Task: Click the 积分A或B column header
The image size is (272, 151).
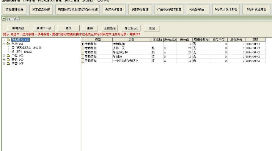Action: coord(170,40)
